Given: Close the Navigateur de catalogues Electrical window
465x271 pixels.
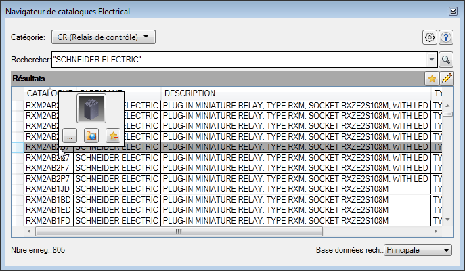Looking at the screenshot, I should (x=453, y=12).
